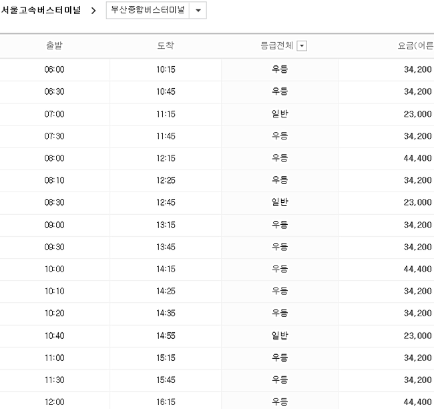This screenshot has width=434, height=409.
Task: Click the 23,000 fare in the 10:40 row
Action: point(418,336)
